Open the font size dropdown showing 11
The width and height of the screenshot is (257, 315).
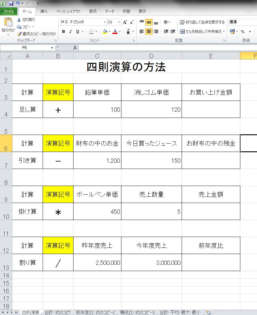[x=119, y=22]
